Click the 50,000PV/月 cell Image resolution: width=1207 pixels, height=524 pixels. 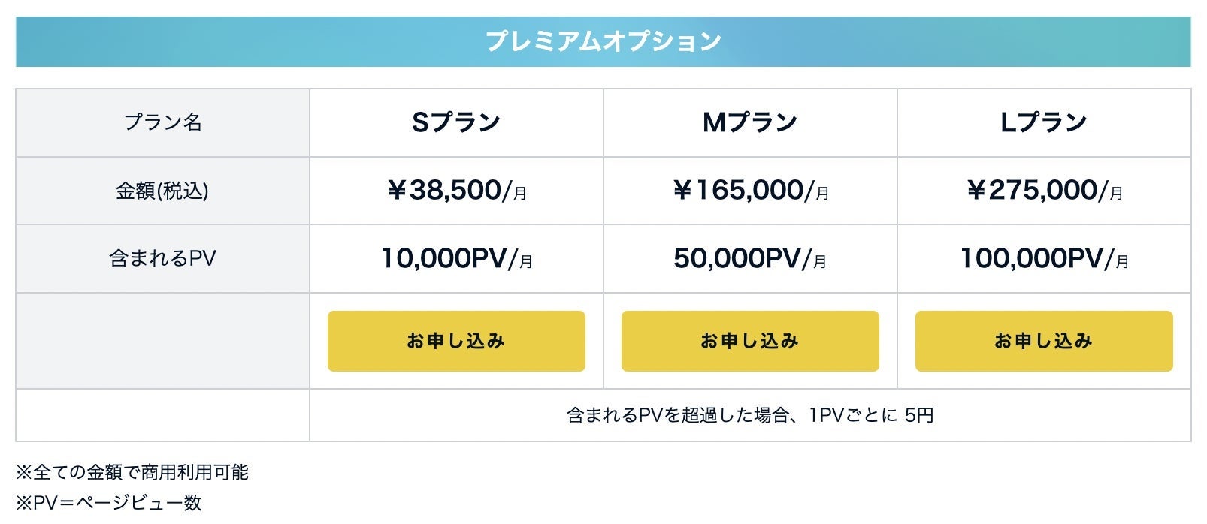pyautogui.click(x=750, y=259)
